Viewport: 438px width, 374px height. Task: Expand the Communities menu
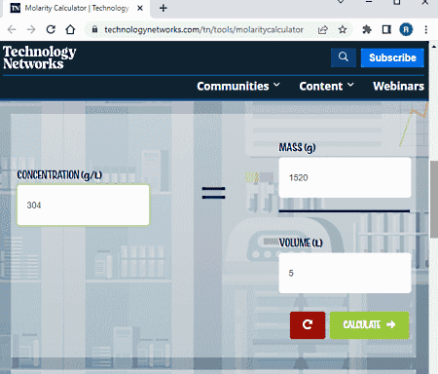pos(238,86)
